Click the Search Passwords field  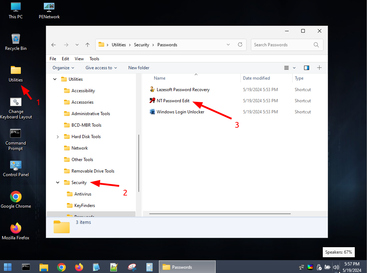pos(287,45)
